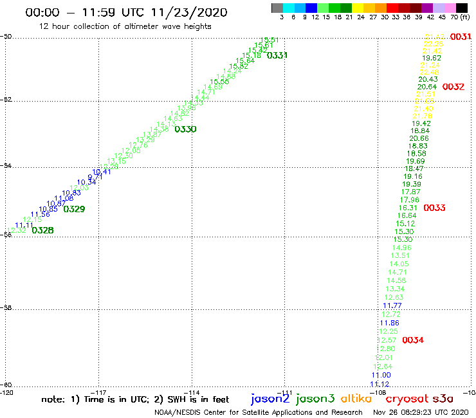Click the yellow 24 ft legend swatch
The image size is (476, 418).
point(358,8)
